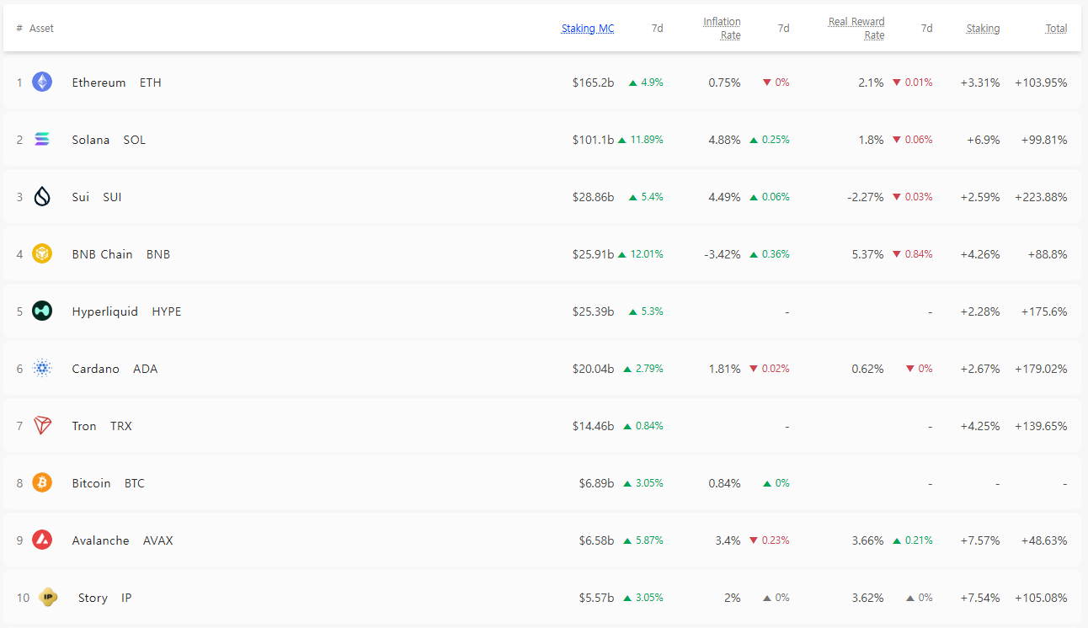
Task: Click Ethereum inflation rate 0.75%
Action: [724, 82]
